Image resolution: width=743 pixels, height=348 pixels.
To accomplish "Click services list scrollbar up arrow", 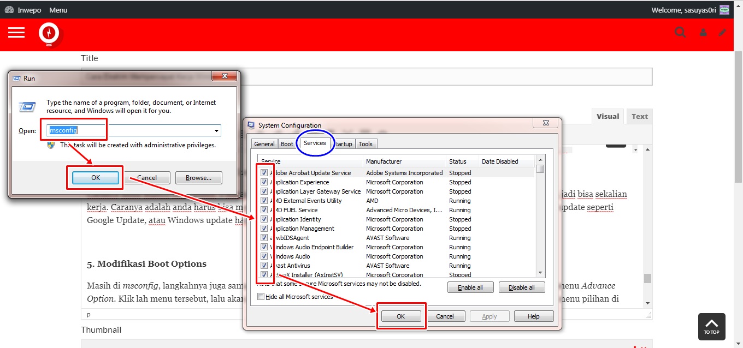I will point(540,159).
